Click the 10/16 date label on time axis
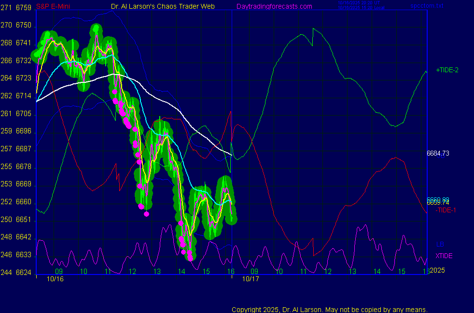 click(55, 279)
